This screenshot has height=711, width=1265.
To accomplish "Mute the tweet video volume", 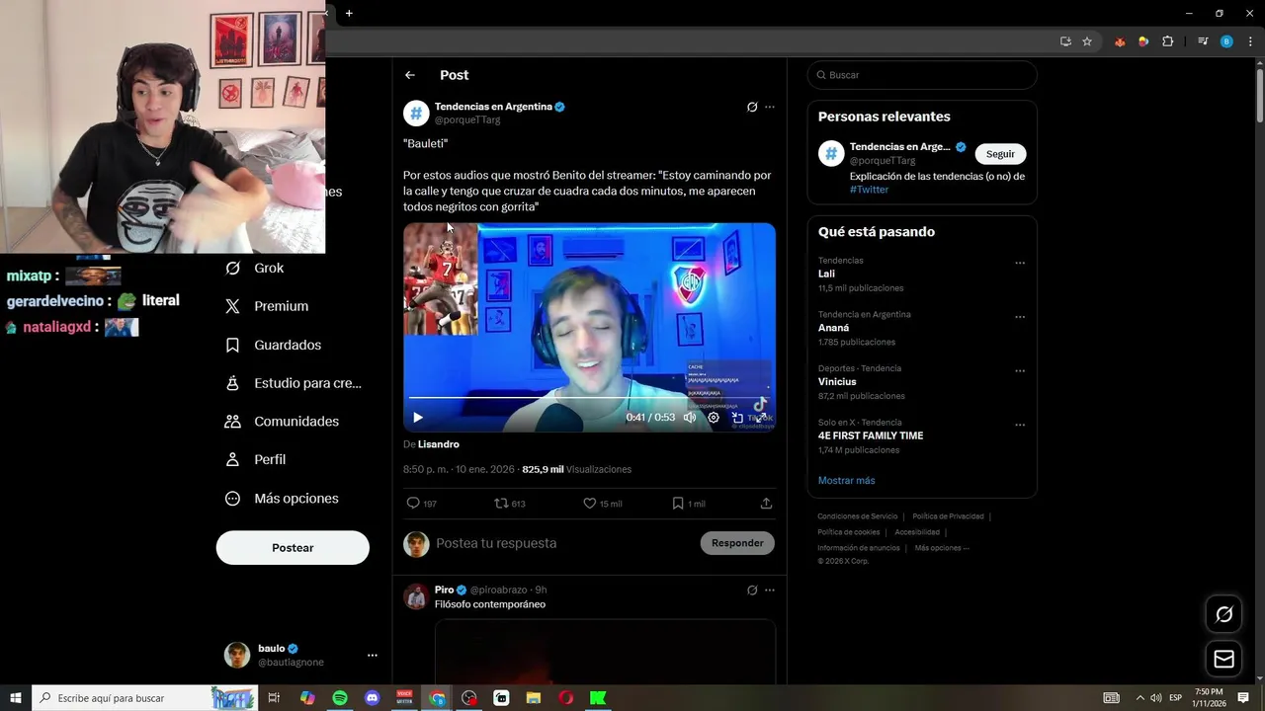I will point(690,418).
